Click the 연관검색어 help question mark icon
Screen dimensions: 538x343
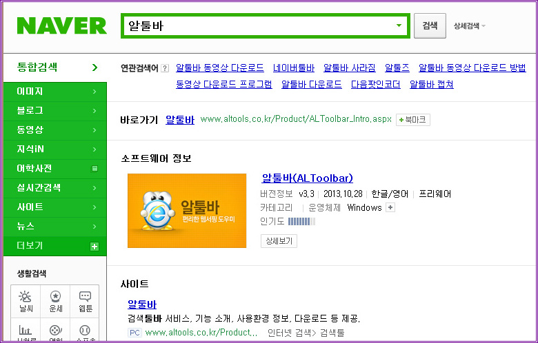(165, 68)
